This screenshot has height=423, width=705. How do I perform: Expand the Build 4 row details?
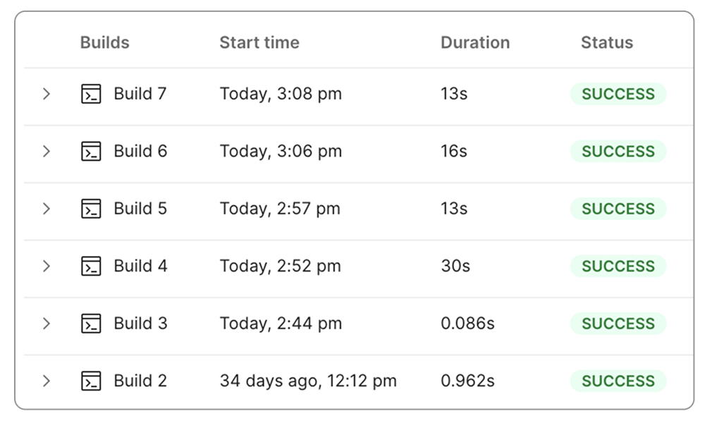pos(47,266)
